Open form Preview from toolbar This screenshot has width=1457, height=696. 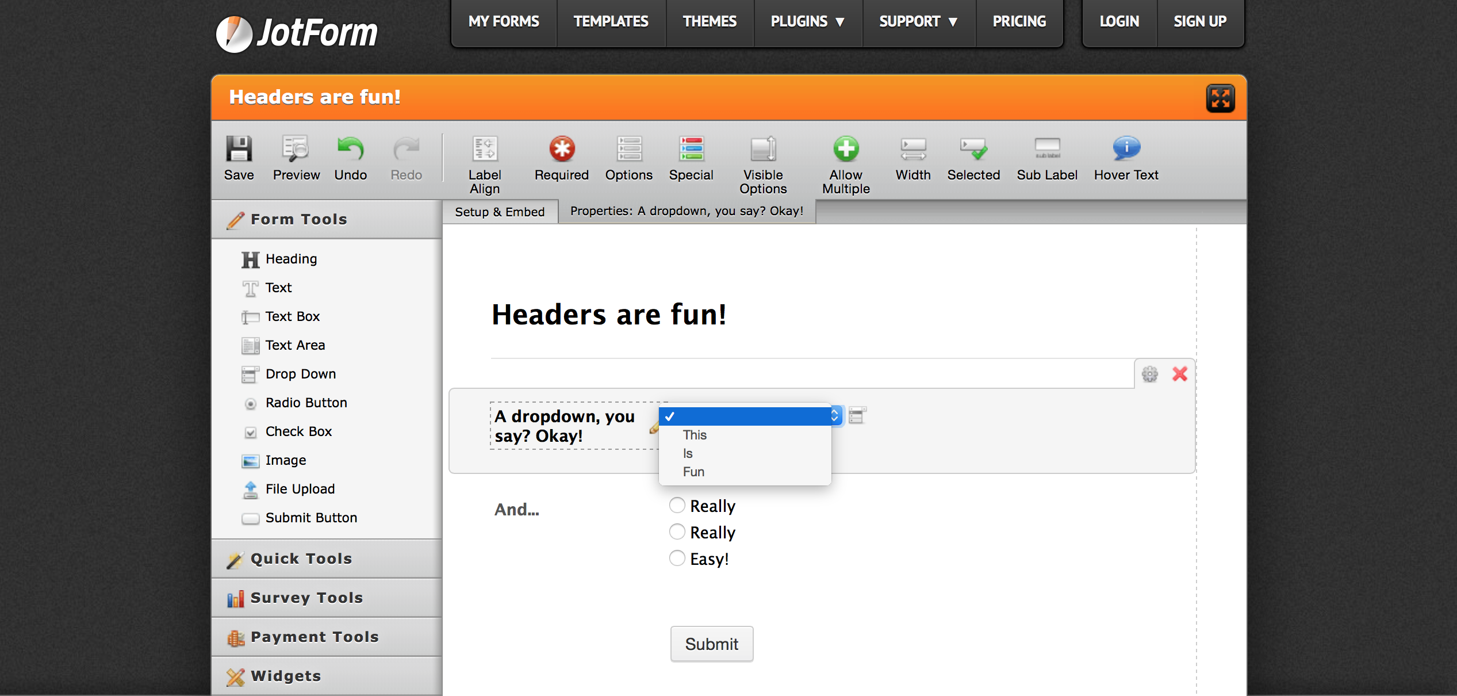296,150
